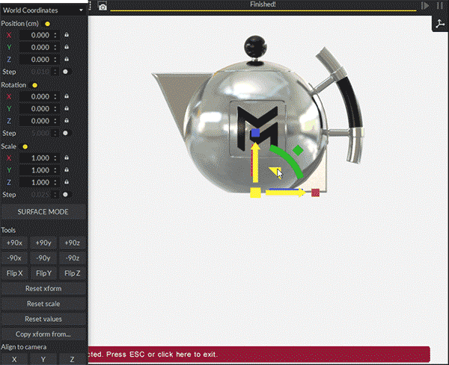
Task: Click the SURFACE MODE button
Action: click(43, 212)
